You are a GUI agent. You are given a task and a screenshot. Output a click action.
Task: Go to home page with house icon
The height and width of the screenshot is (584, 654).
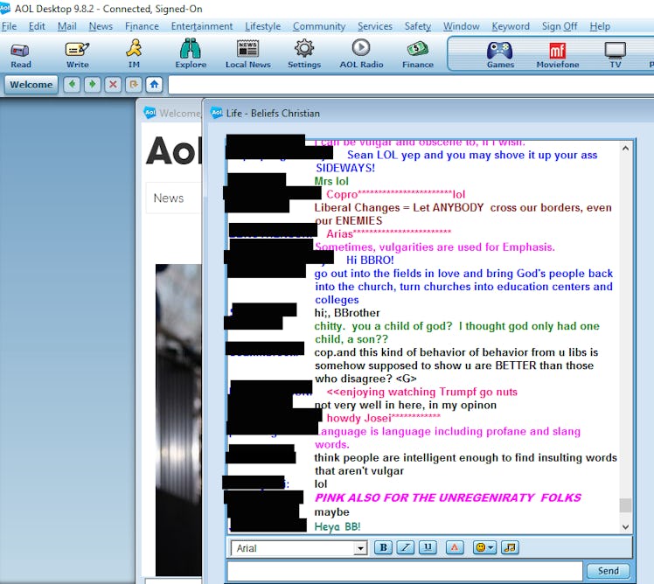click(154, 85)
